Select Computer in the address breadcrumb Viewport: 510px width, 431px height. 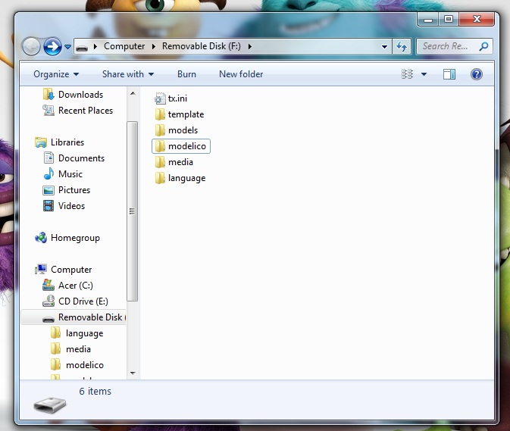pos(124,46)
